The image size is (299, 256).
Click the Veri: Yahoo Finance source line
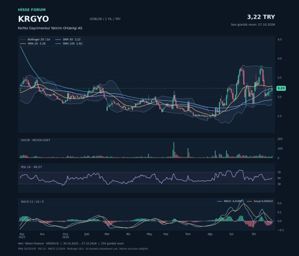[x=71, y=243]
